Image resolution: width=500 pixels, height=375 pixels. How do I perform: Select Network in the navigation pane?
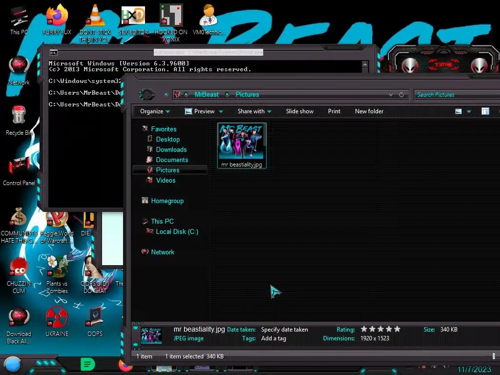click(163, 252)
